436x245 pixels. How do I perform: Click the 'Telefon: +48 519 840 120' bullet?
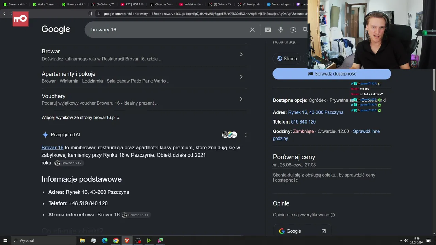coord(78,203)
